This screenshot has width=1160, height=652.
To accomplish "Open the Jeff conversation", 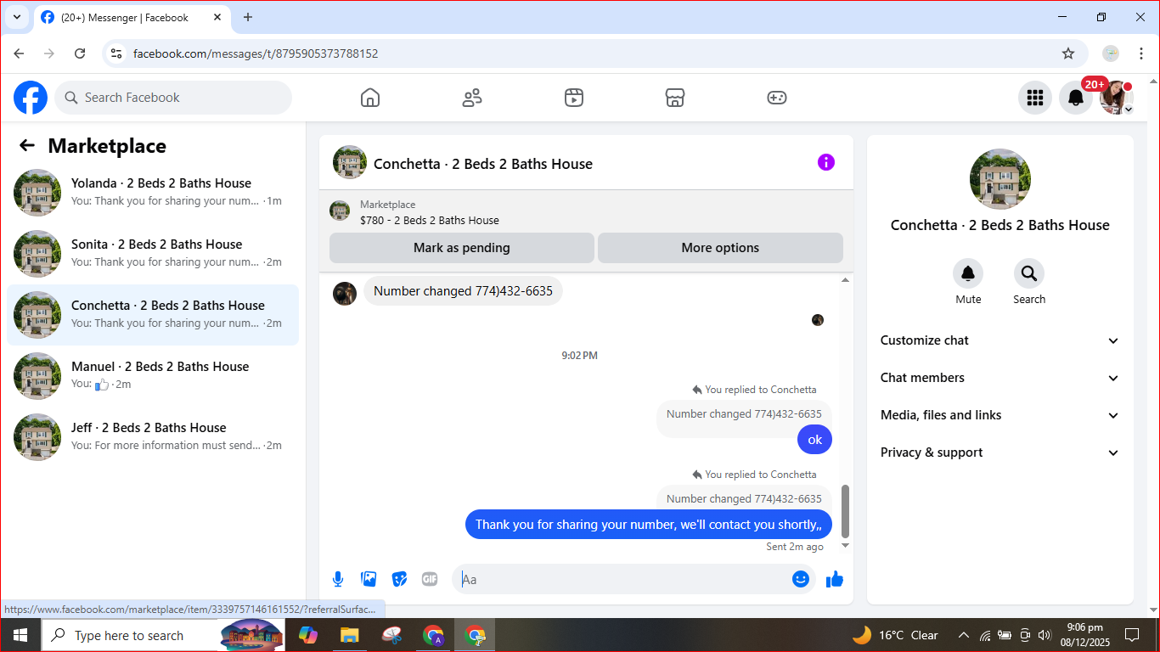I will click(153, 437).
